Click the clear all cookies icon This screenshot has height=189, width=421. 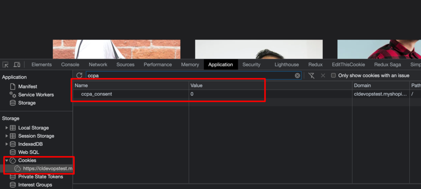(x=311, y=76)
